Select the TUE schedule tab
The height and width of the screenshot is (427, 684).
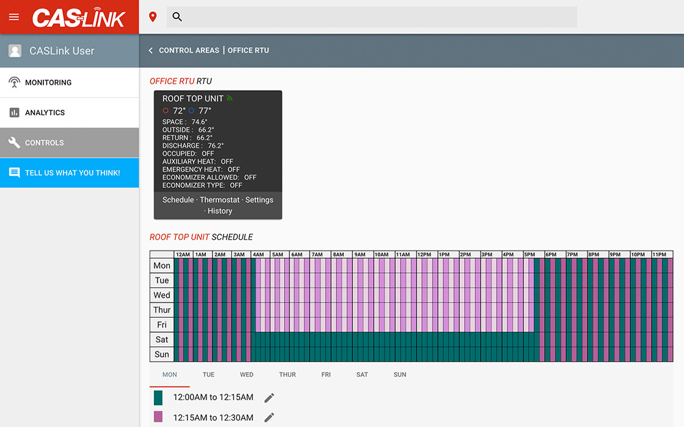coord(208,375)
